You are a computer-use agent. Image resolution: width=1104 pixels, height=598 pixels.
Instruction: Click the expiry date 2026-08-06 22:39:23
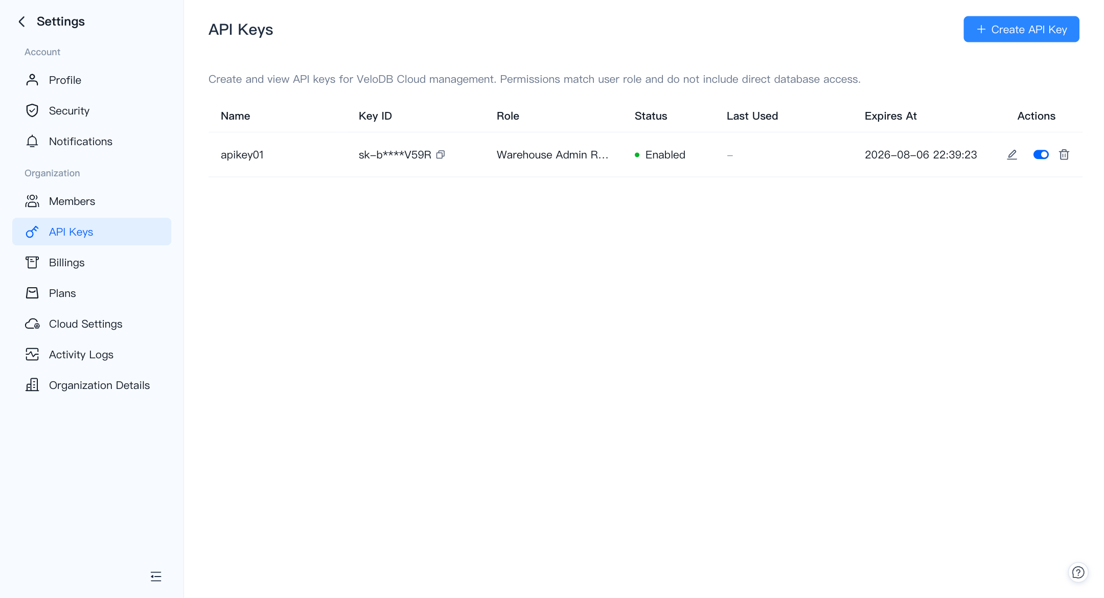(x=921, y=155)
